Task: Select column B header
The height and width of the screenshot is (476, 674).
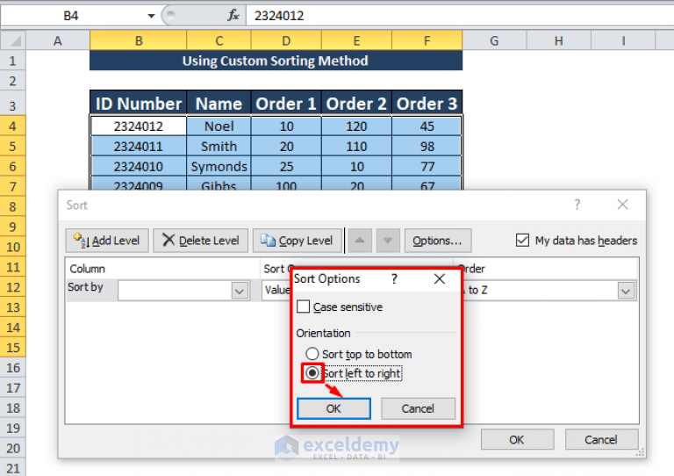Action: coord(139,41)
